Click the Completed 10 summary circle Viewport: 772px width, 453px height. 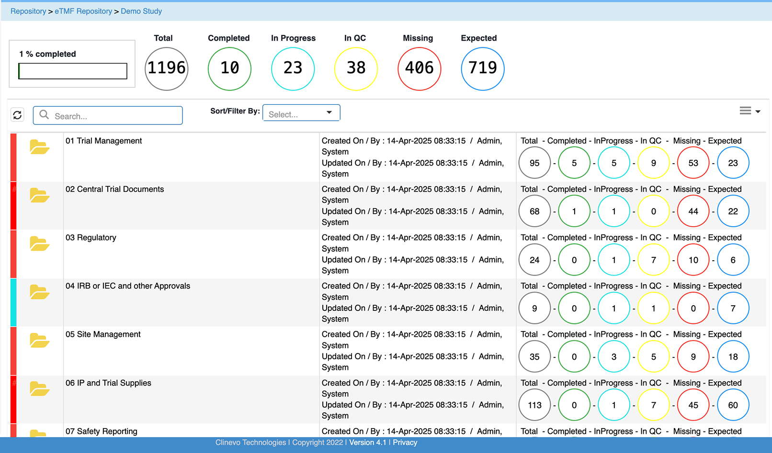tap(230, 68)
